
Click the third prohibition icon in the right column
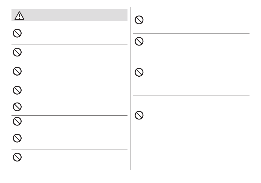coord(139,72)
